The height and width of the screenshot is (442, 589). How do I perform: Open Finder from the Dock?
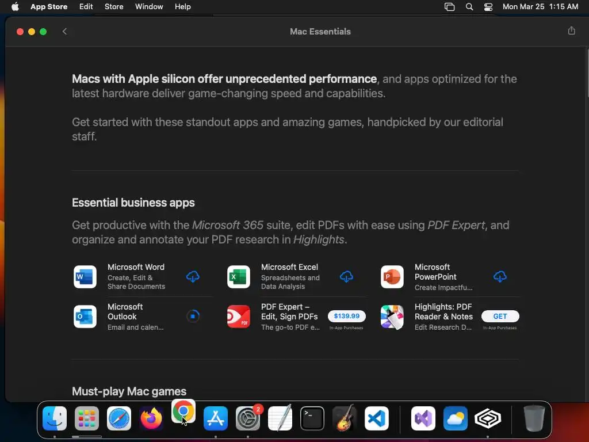(55, 418)
